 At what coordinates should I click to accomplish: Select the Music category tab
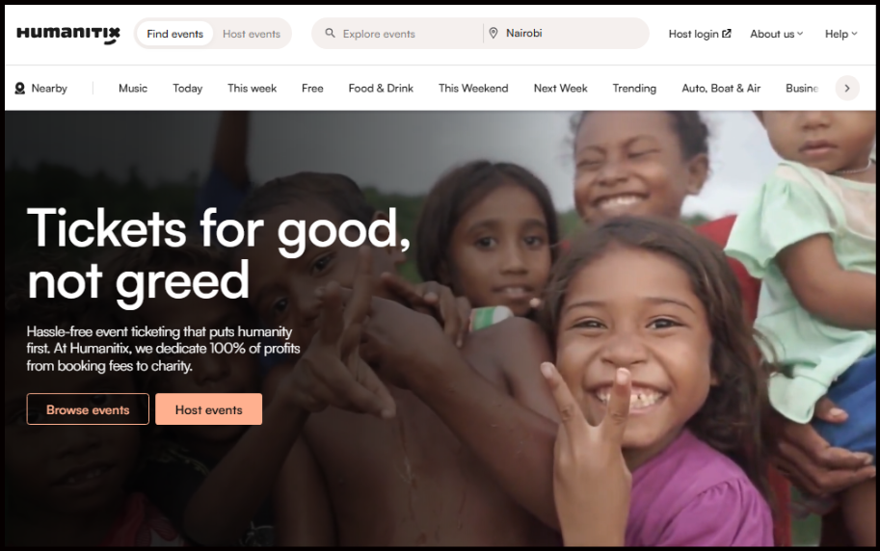[133, 88]
